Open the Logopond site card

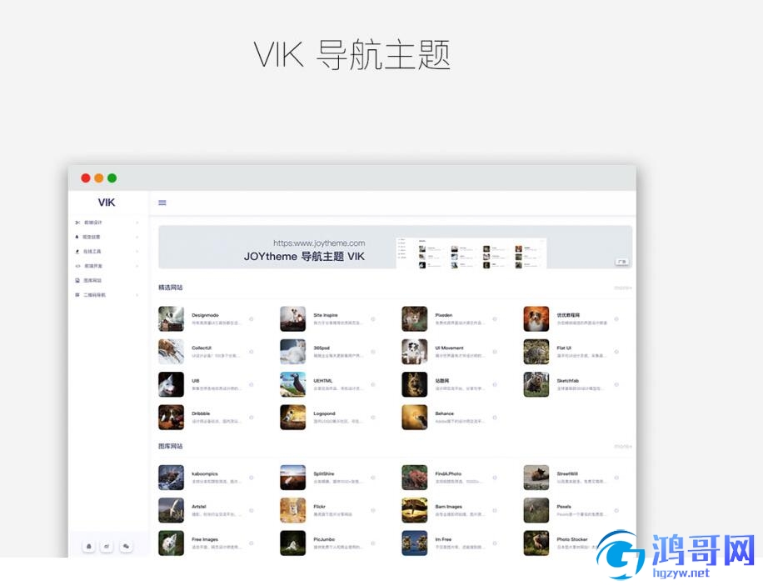click(x=328, y=418)
